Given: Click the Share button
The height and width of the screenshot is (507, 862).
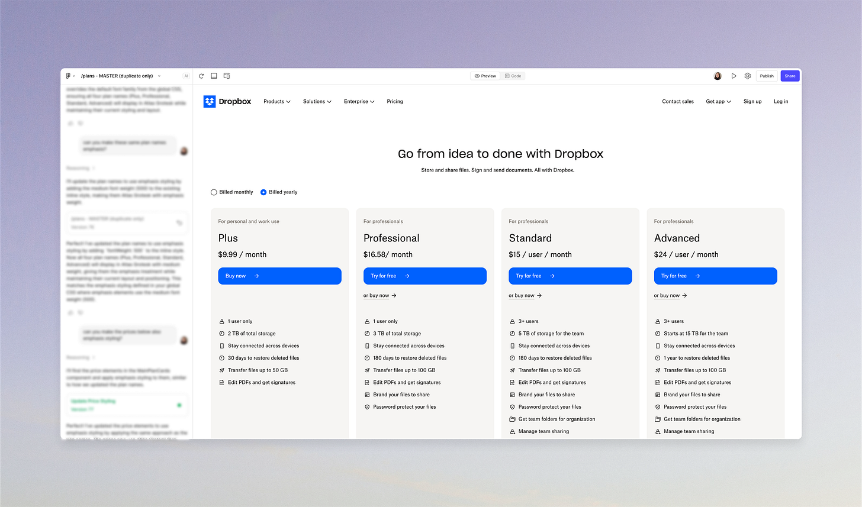Looking at the screenshot, I should pos(790,76).
